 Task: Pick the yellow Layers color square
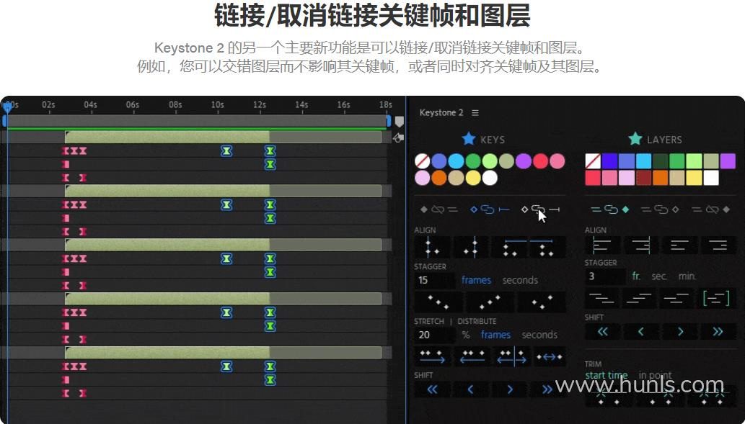695,178
